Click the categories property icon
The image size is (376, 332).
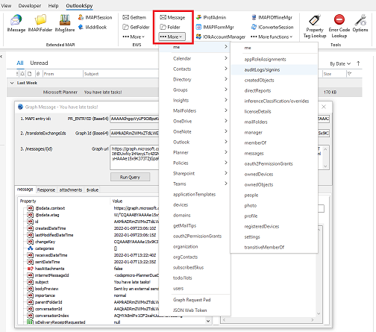click(x=30, y=248)
